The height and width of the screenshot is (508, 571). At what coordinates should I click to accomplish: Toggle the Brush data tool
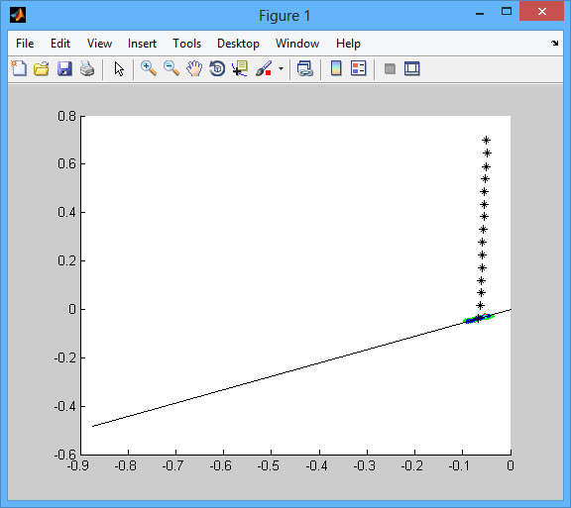pos(264,68)
